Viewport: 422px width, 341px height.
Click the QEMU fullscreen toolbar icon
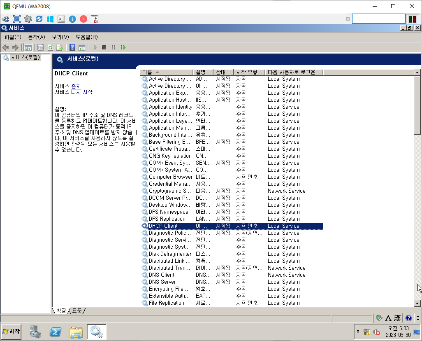click(17, 19)
